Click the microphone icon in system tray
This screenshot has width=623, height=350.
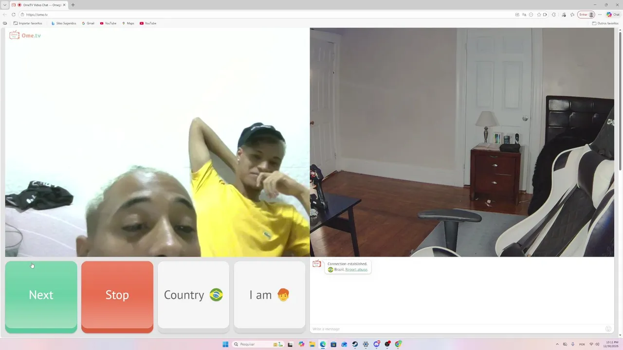point(573,344)
